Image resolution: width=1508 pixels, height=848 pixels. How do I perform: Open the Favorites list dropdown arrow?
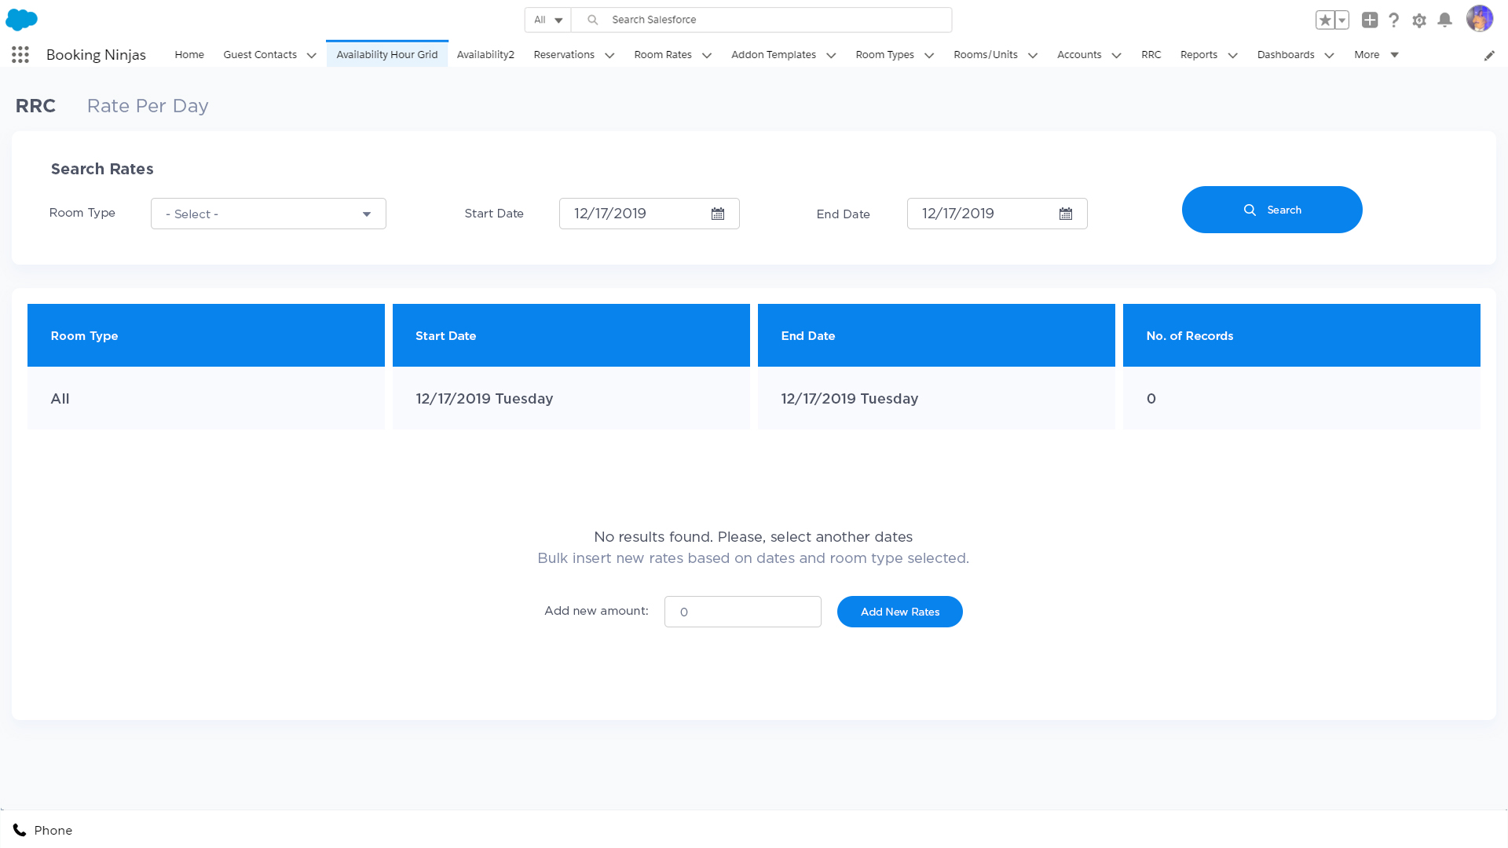click(1341, 20)
